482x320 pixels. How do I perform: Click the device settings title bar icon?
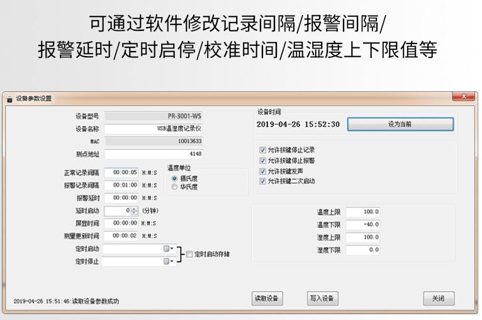pos(9,98)
